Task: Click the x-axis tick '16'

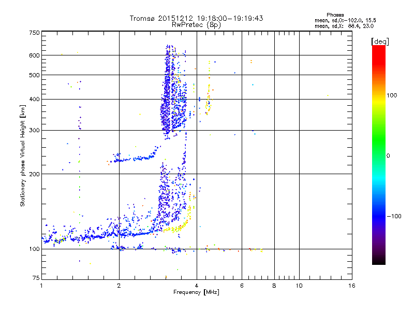Action: [352, 286]
